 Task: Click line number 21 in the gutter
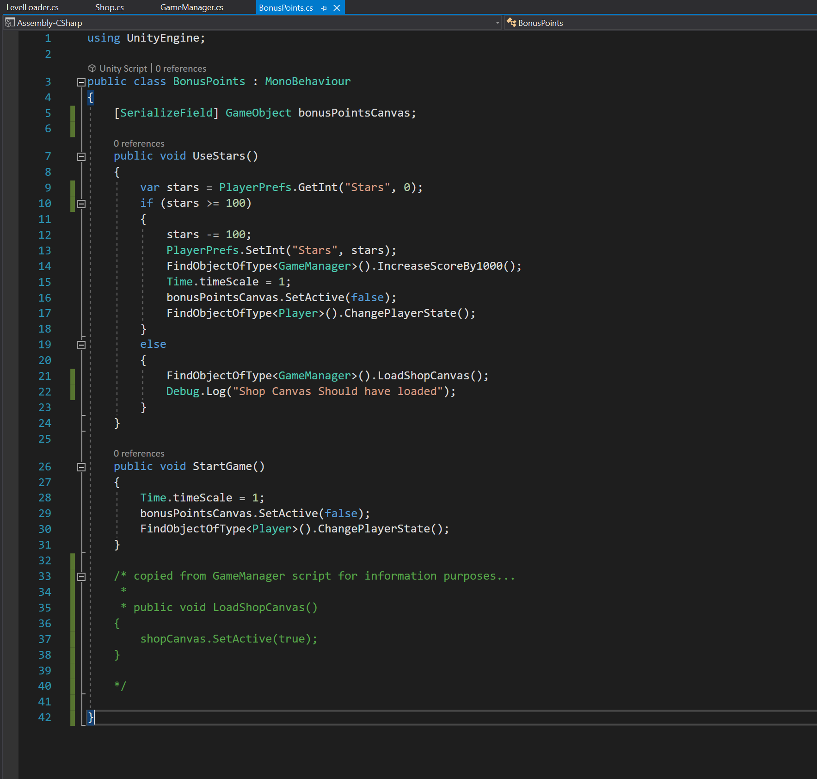44,376
